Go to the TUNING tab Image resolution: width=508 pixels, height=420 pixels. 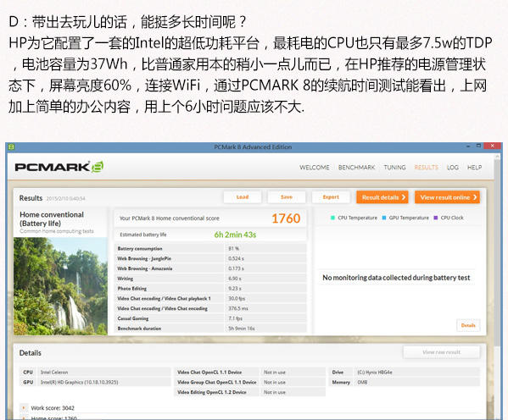pos(394,168)
